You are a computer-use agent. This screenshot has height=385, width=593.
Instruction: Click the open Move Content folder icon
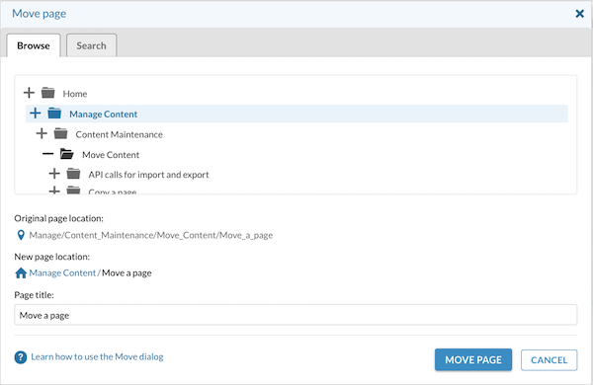click(x=67, y=154)
